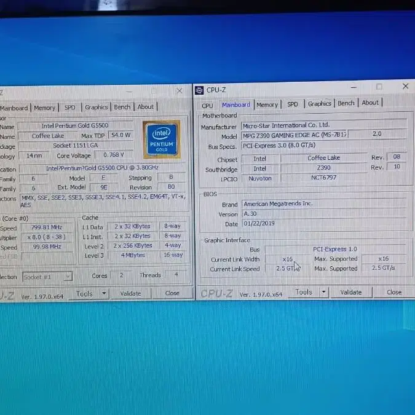
Task: Click the core speed 799.81 MHz value
Action: pos(47,227)
